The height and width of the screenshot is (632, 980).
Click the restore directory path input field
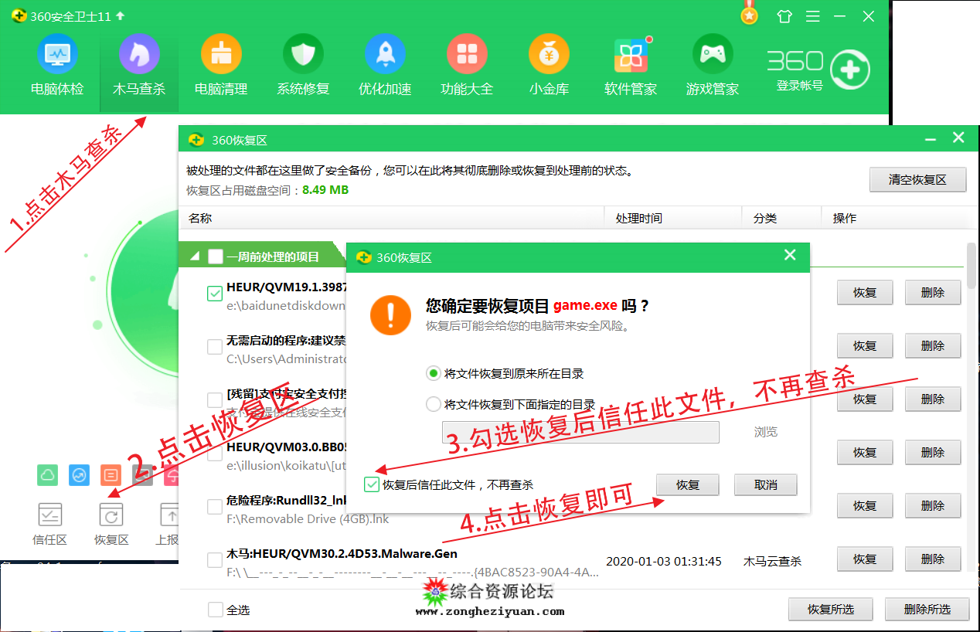click(x=580, y=432)
